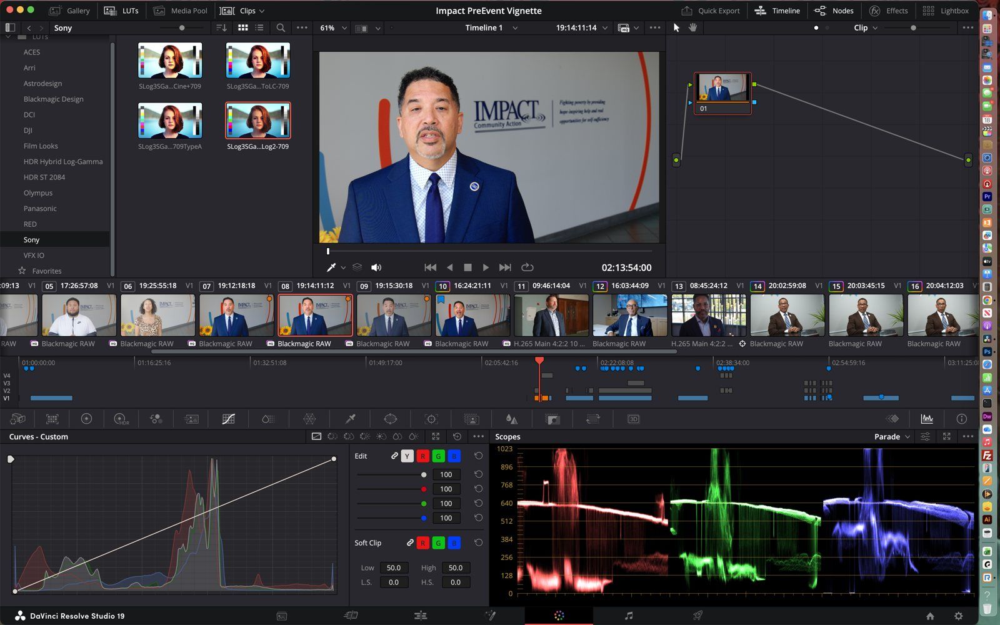Open Project Settings gear icon

[959, 616]
